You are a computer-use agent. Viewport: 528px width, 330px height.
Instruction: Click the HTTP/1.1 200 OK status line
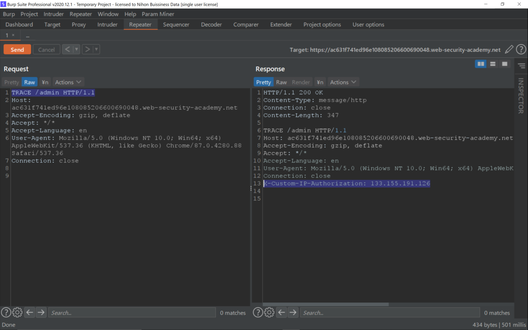293,92
